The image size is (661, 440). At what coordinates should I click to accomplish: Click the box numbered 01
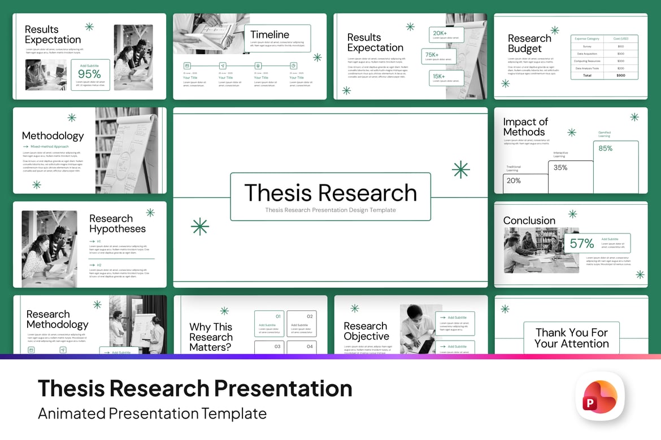click(269, 324)
